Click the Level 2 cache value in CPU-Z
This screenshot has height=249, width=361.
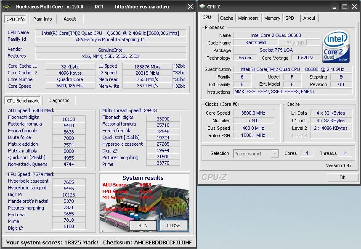tap(331, 128)
